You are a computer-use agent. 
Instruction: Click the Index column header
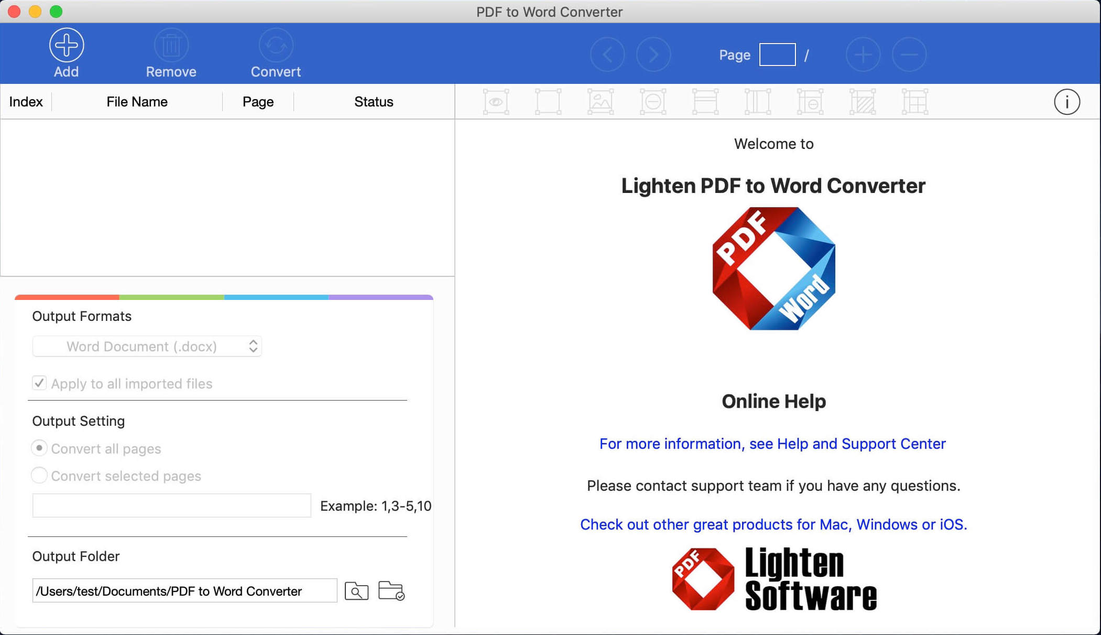click(26, 102)
